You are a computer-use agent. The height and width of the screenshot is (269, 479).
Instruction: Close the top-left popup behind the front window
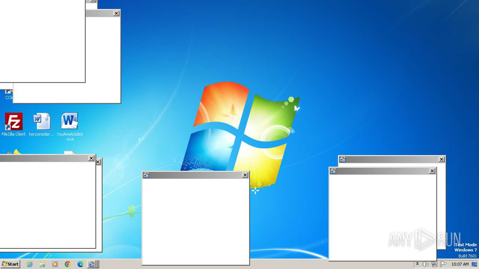116,13
